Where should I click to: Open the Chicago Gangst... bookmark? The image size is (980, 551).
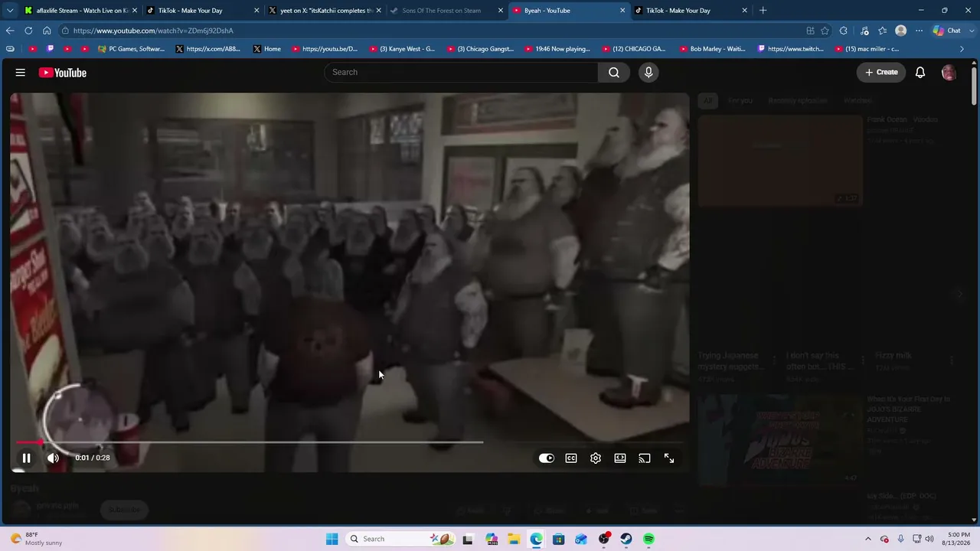click(480, 49)
